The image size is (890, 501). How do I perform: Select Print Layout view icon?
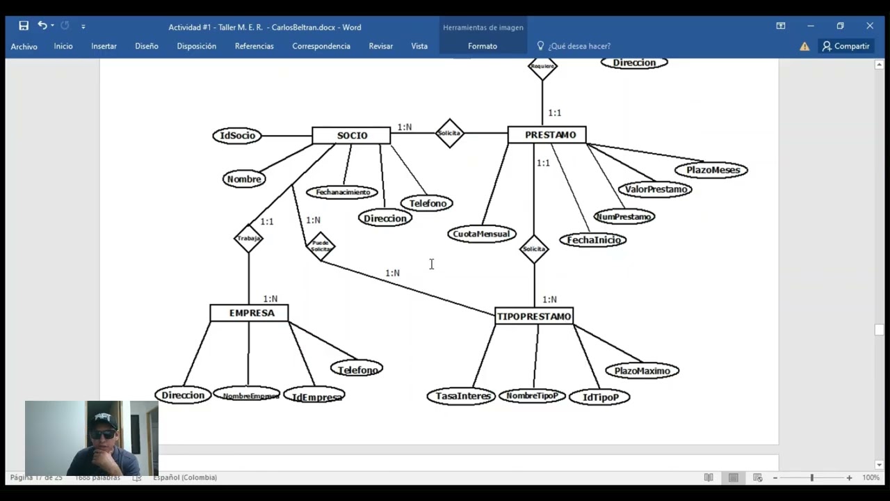(x=734, y=477)
